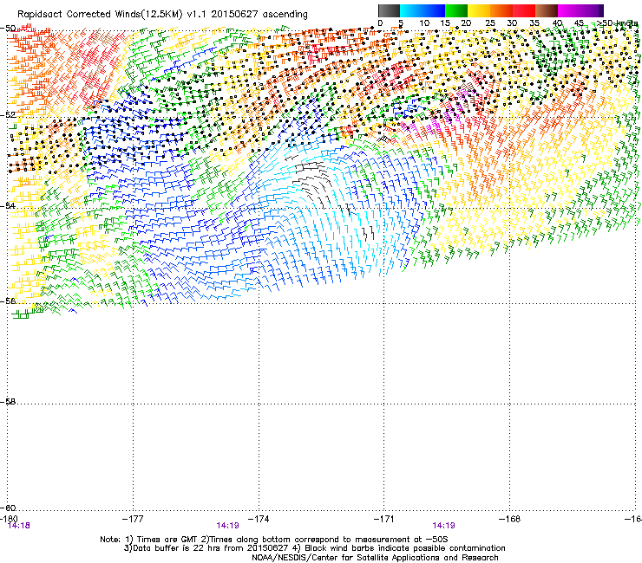
Task: Click the '>50 knots' legend label
Action: click(x=618, y=23)
